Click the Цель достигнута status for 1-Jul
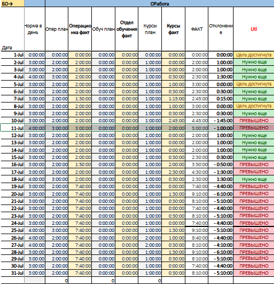Image resolution: width=274 pixels, height=284 pixels. [254, 55]
